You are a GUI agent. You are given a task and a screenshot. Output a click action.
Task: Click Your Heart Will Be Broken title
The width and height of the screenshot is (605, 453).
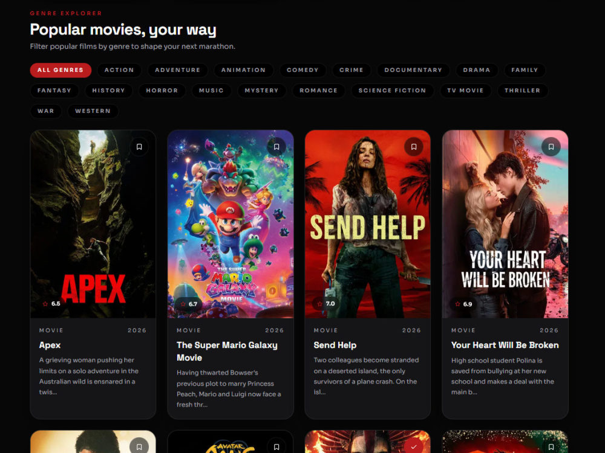coord(505,345)
